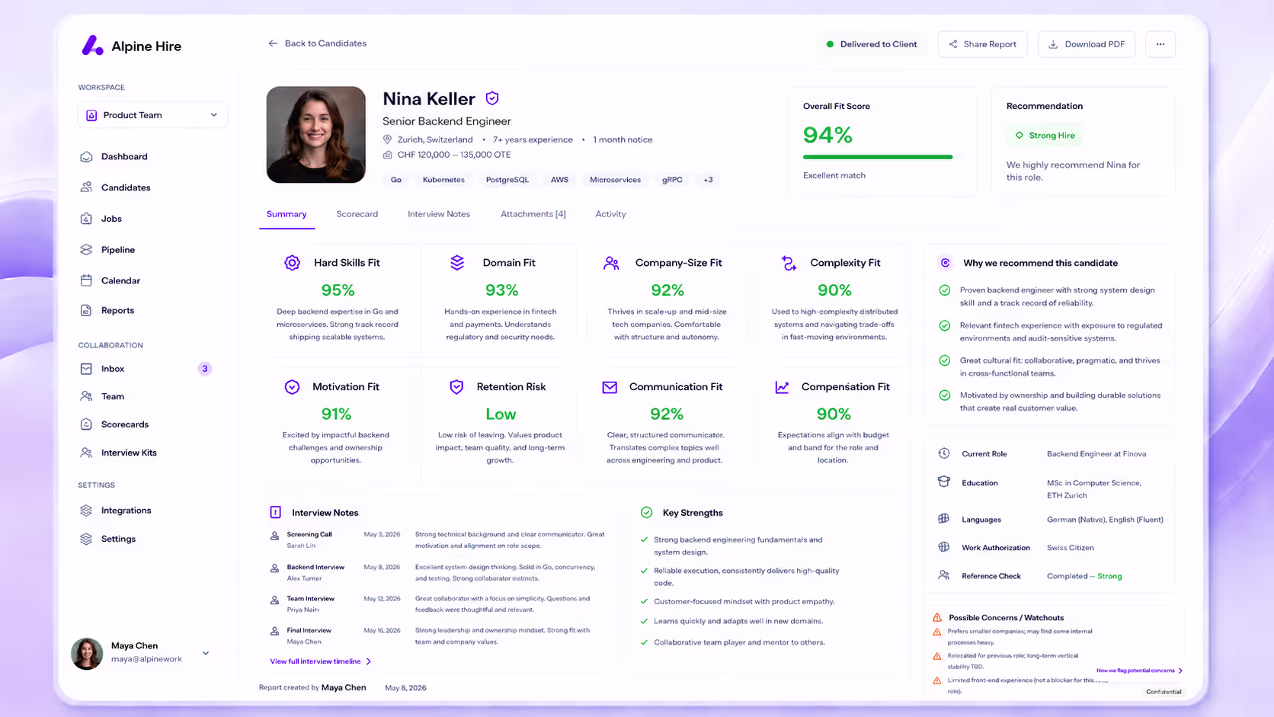This screenshot has height=717, width=1274.
Task: Open Candidates from the sidebar
Action: tap(126, 187)
